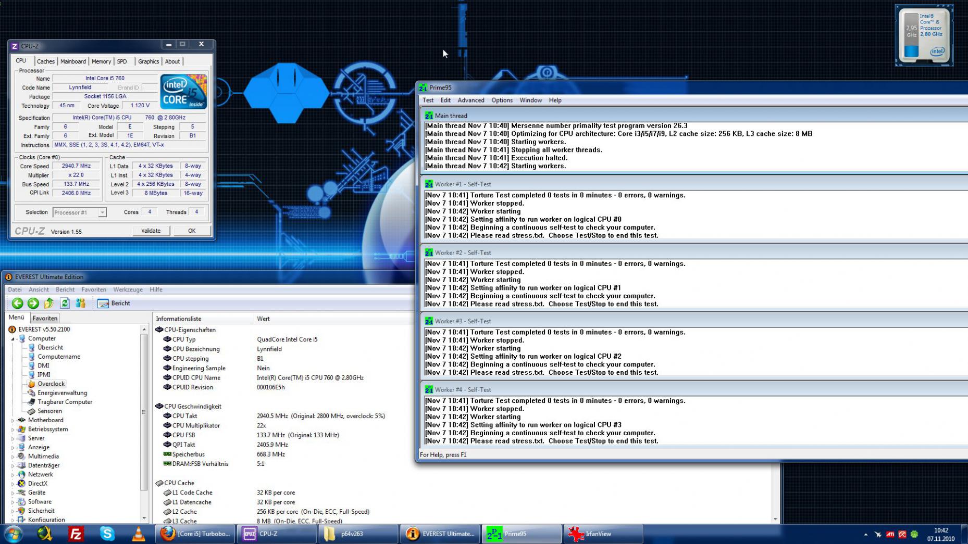Click the EVEREST tree vertical scrollbar thumb
968x544 pixels.
(x=144, y=411)
